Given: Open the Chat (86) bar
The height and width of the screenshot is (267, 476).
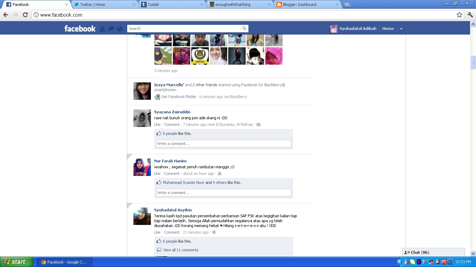Looking at the screenshot, I should pos(433,252).
